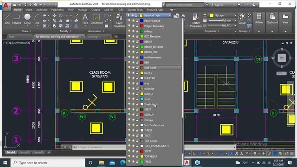Toggle on/off bulb for stair layer
Viewport: 297px width, 167px height.
pos(129,83)
